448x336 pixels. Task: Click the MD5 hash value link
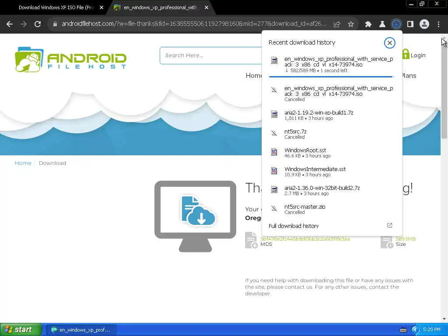(x=305, y=239)
